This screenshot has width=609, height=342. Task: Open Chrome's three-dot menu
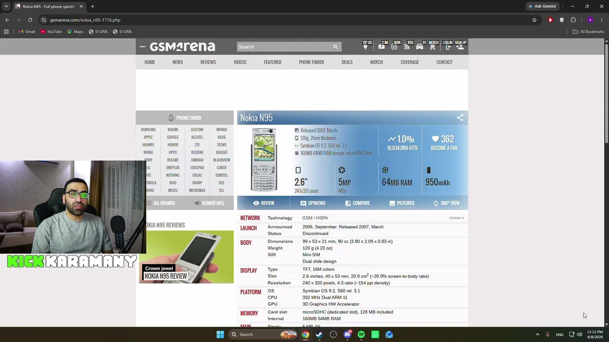(602, 20)
